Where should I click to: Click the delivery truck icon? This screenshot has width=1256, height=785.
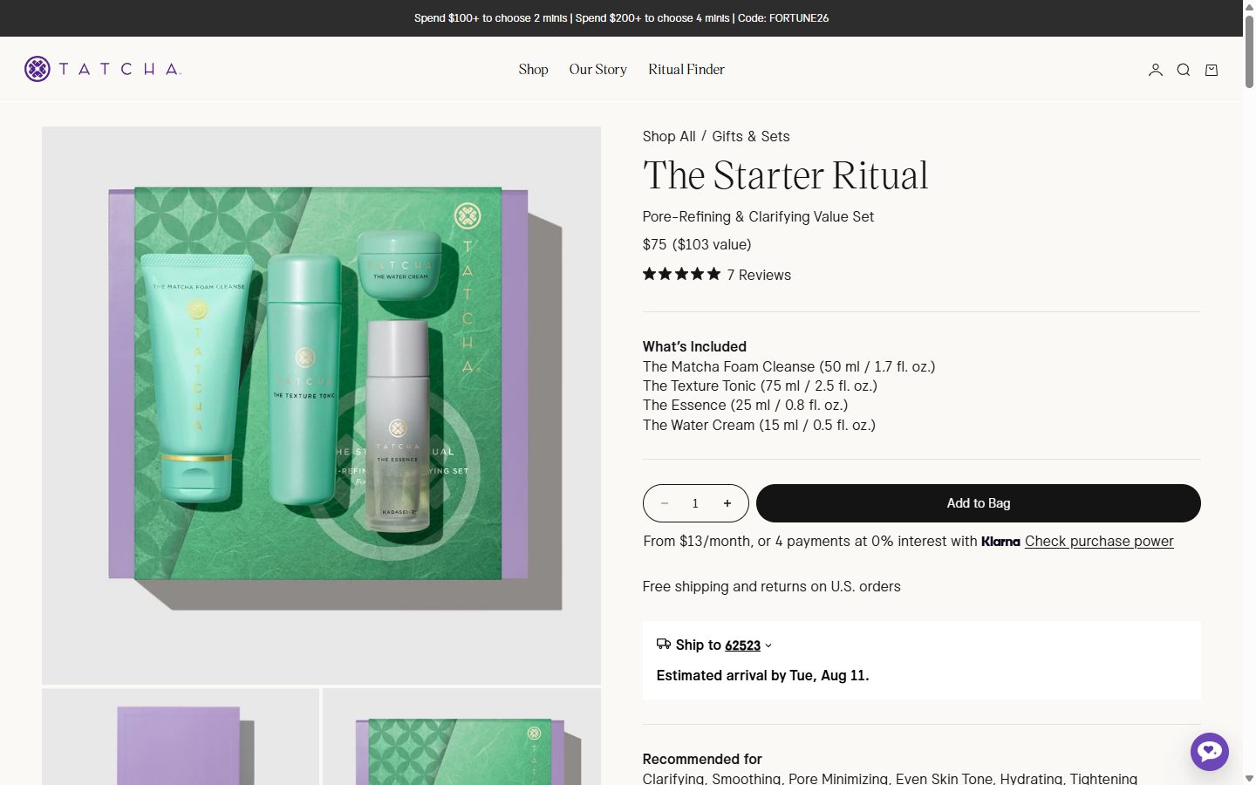pos(664,644)
